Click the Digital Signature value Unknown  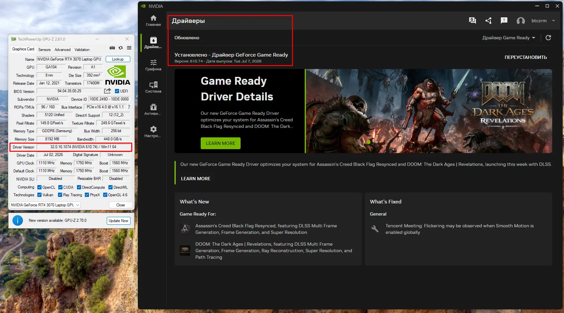(115, 155)
